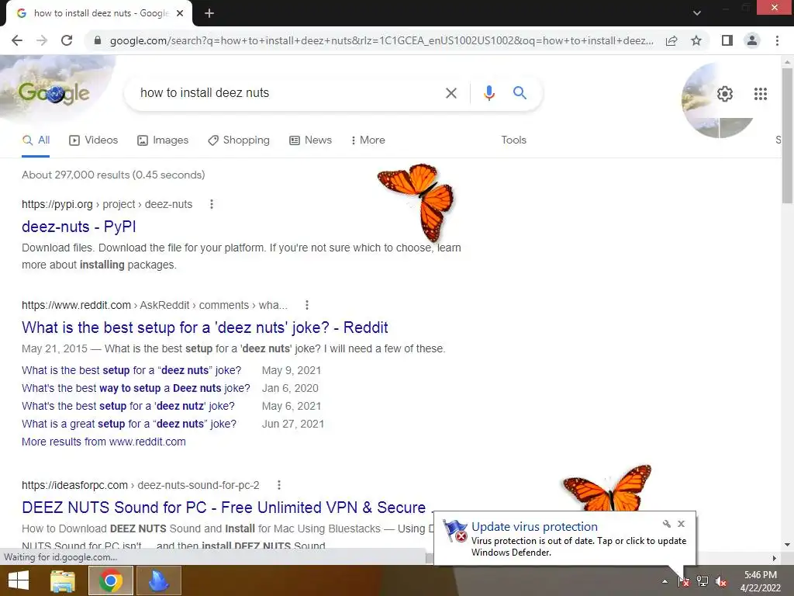Open the Reddit sublink dated May 9, 2021
This screenshot has width=794, height=596.
tap(132, 370)
